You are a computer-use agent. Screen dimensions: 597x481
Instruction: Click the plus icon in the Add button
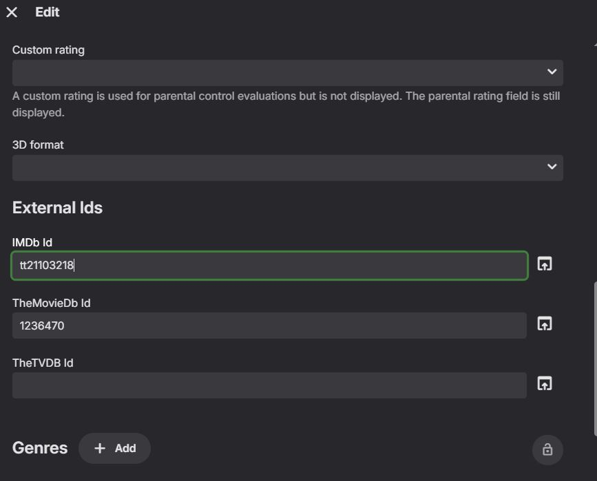coord(100,449)
